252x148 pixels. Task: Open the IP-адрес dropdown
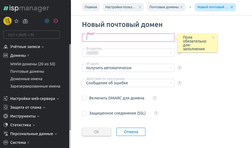pyautogui.click(x=128, y=68)
